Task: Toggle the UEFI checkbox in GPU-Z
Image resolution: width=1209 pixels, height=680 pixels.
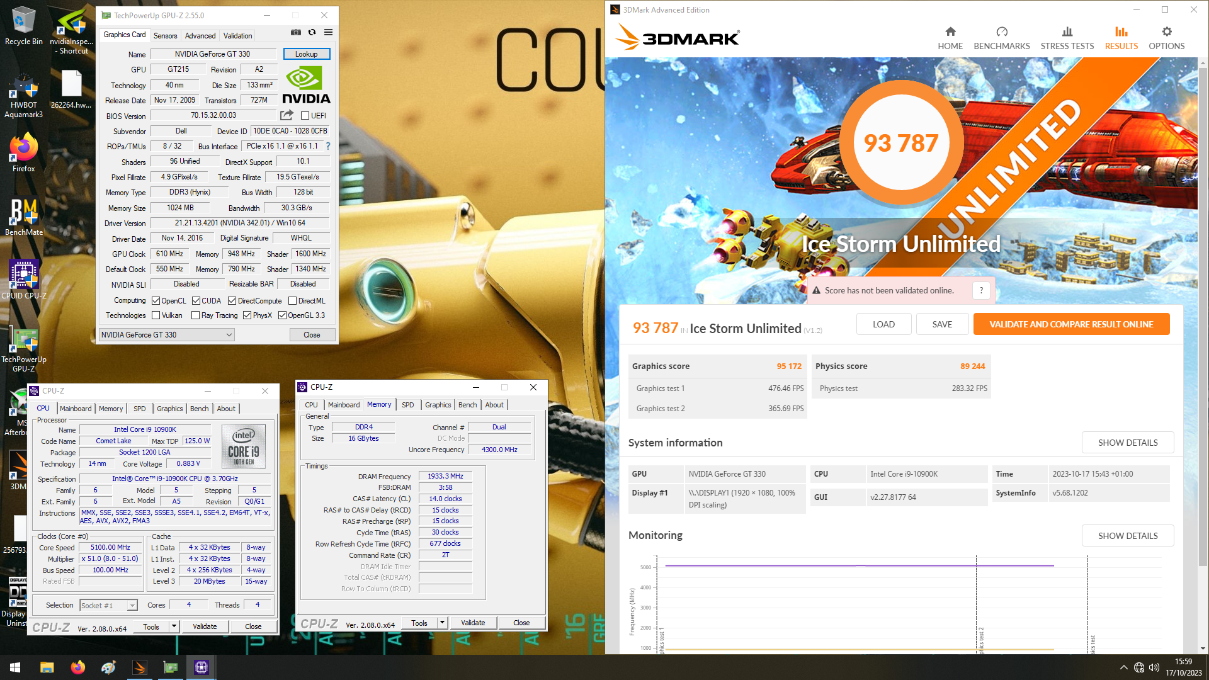Action: [305, 116]
